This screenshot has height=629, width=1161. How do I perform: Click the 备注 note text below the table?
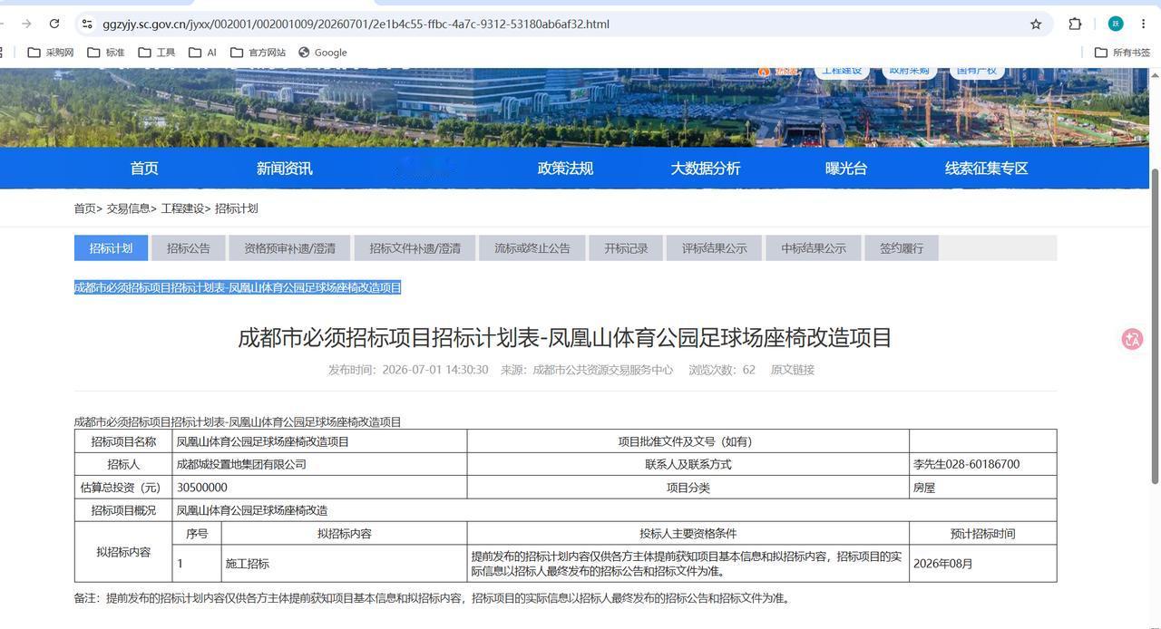pos(434,598)
